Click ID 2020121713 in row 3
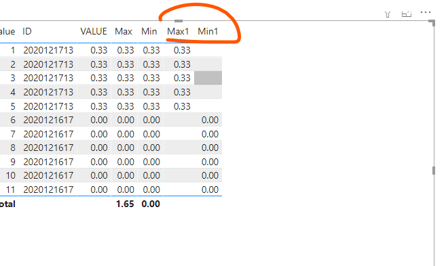This screenshot has width=446, height=266. 48,78
